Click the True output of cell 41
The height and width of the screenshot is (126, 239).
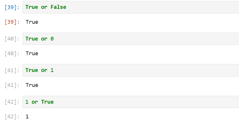coord(32,85)
